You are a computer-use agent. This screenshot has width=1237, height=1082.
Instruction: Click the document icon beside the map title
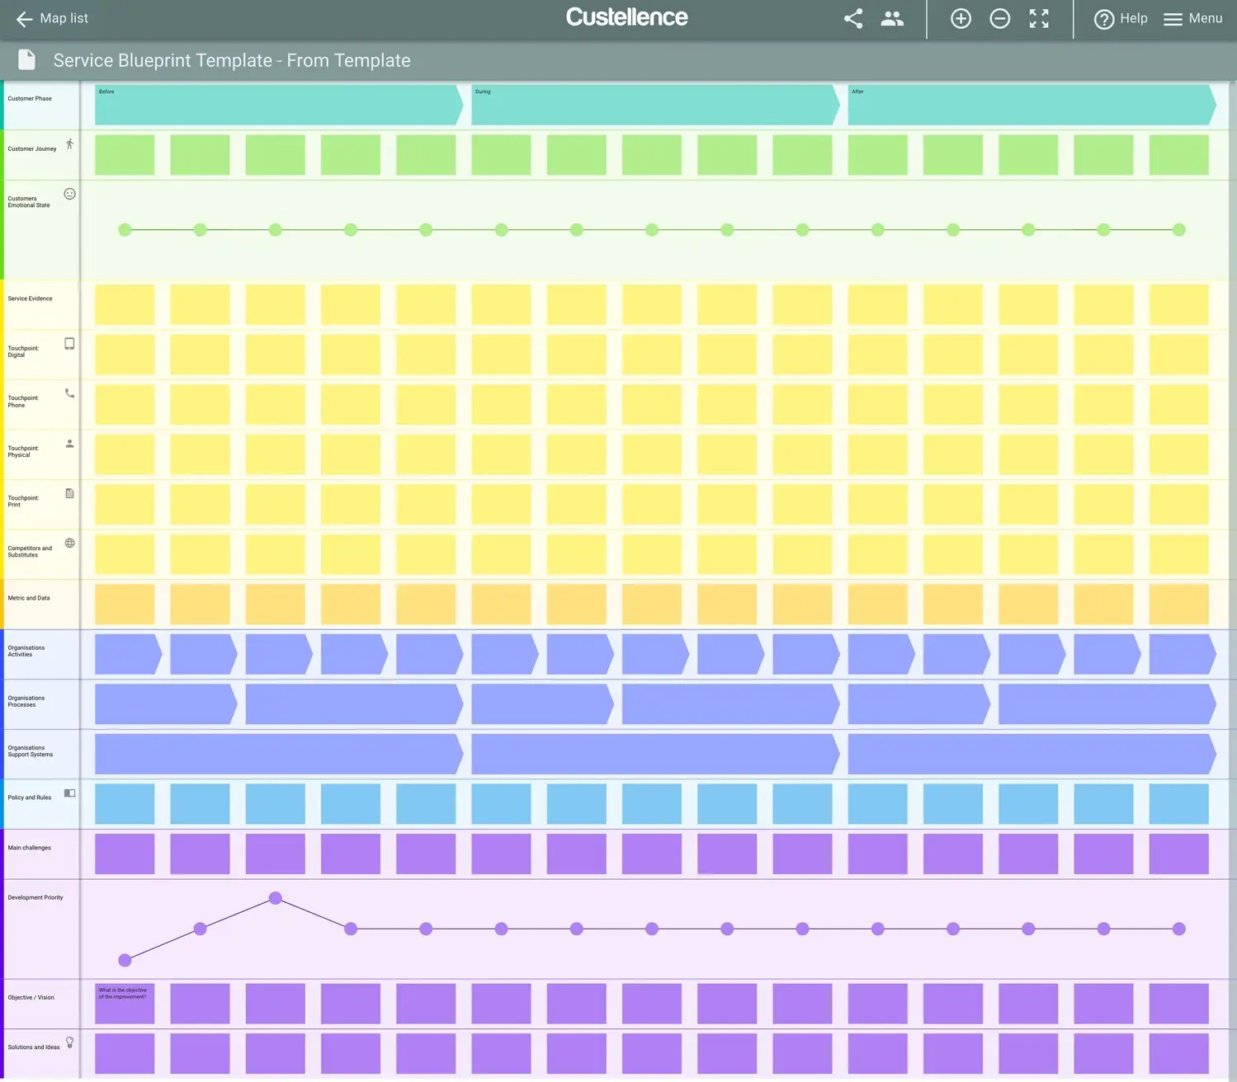point(26,59)
